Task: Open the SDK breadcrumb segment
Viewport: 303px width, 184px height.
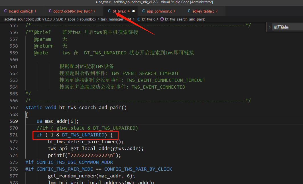Action: coord(60,19)
